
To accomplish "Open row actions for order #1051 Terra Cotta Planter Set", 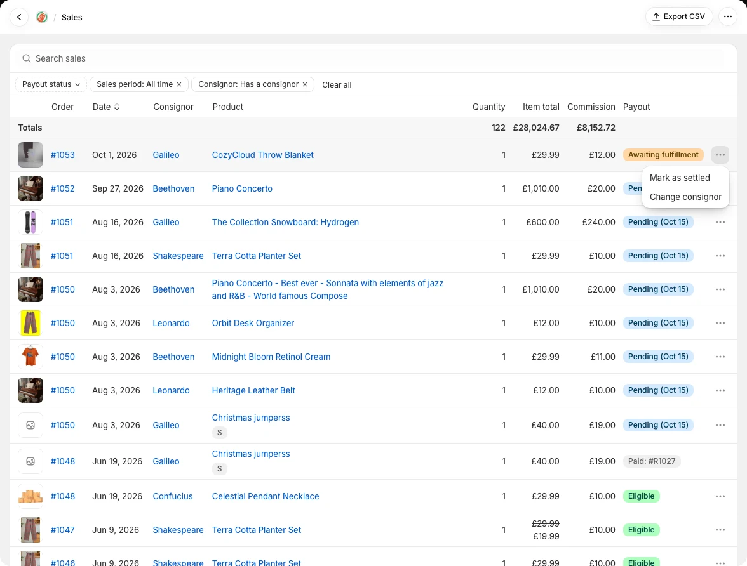I will [720, 256].
